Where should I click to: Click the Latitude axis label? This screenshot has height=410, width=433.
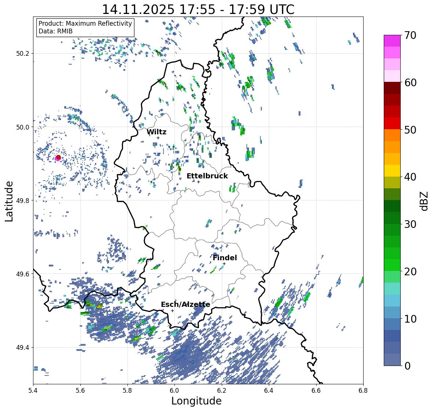coord(9,201)
